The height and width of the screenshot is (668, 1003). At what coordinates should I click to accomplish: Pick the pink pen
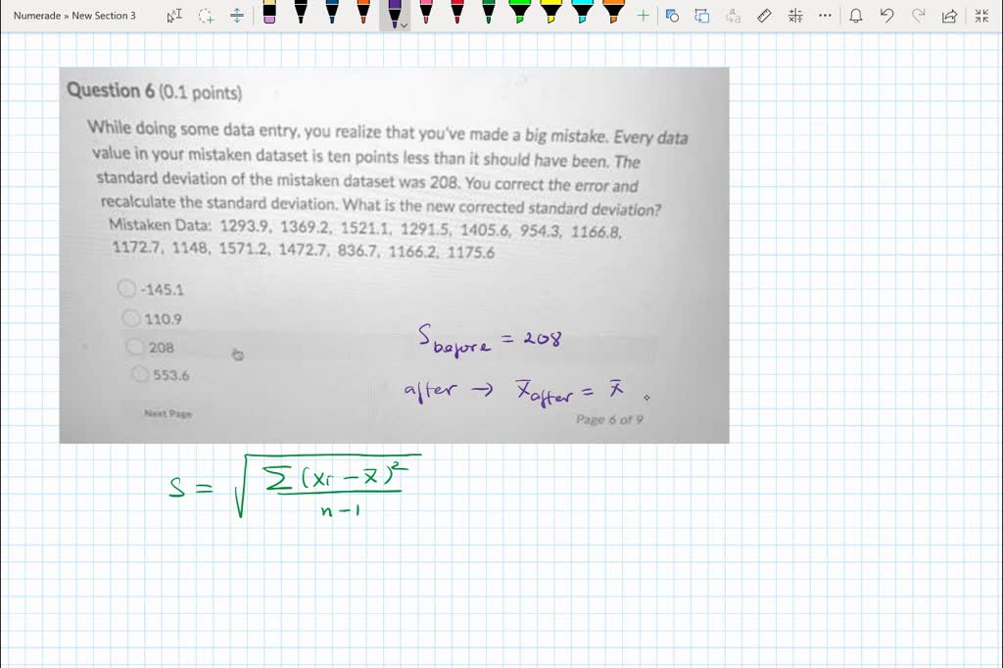tap(426, 12)
